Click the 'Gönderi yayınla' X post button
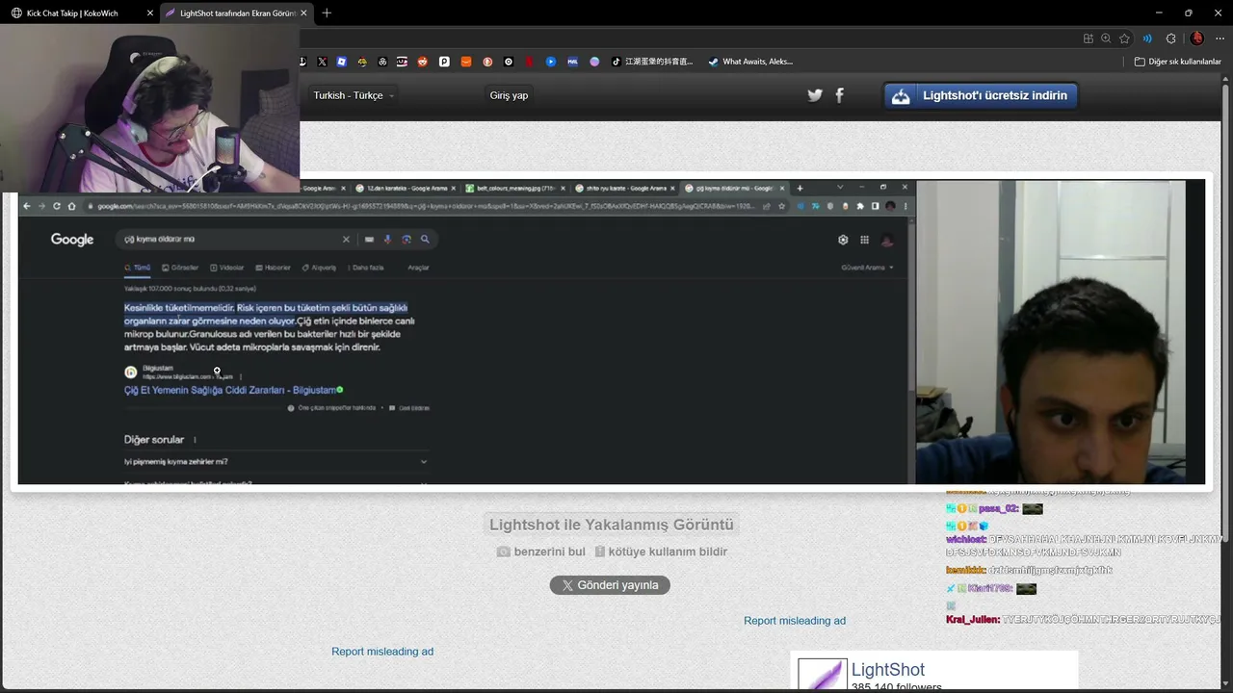Image resolution: width=1233 pixels, height=693 pixels. (610, 585)
